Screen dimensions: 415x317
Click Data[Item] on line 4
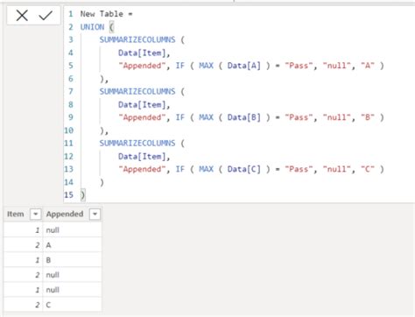point(142,53)
